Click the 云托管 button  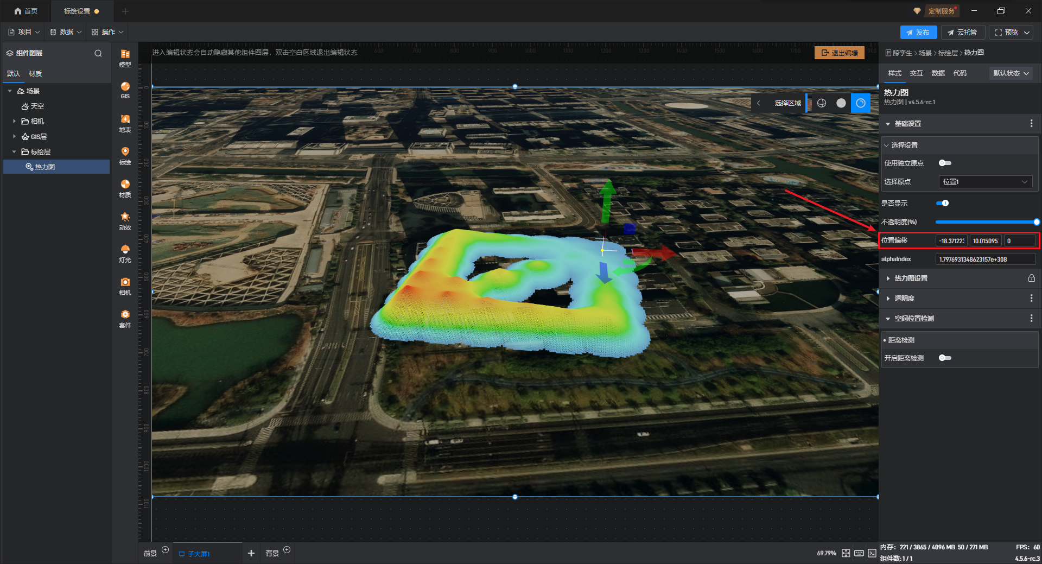pyautogui.click(x=962, y=33)
